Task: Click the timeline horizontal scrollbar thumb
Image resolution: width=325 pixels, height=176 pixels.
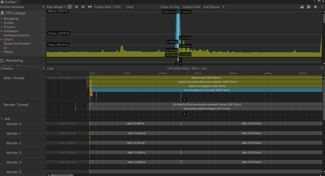Action: (x=62, y=175)
